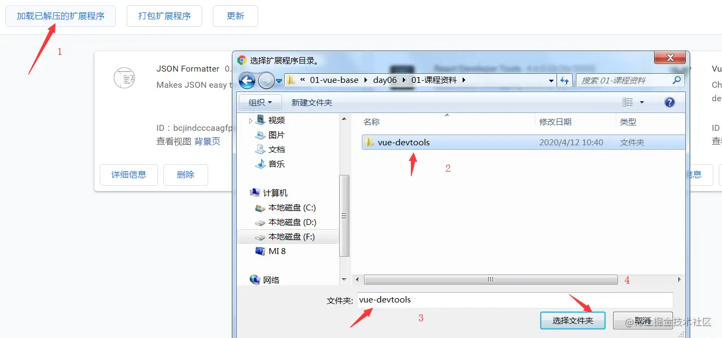The image size is (722, 338).
Task: Click the magnifier search icon
Action: pyautogui.click(x=677, y=80)
